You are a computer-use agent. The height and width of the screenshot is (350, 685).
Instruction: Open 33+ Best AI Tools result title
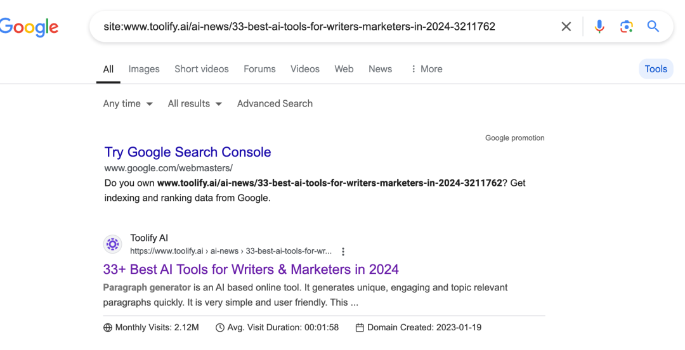coord(251,269)
